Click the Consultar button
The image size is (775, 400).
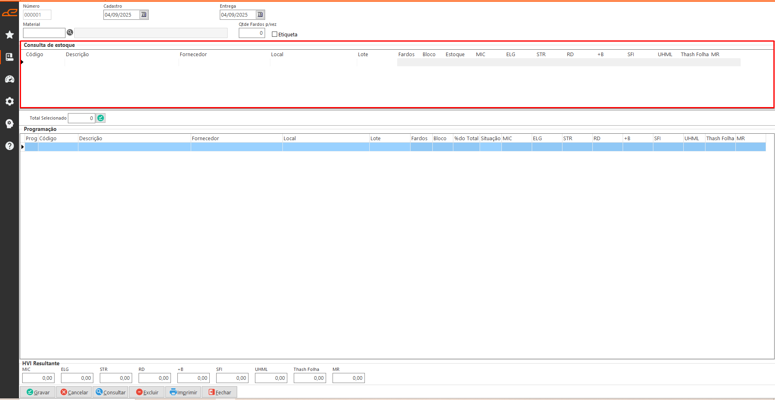pyautogui.click(x=111, y=392)
